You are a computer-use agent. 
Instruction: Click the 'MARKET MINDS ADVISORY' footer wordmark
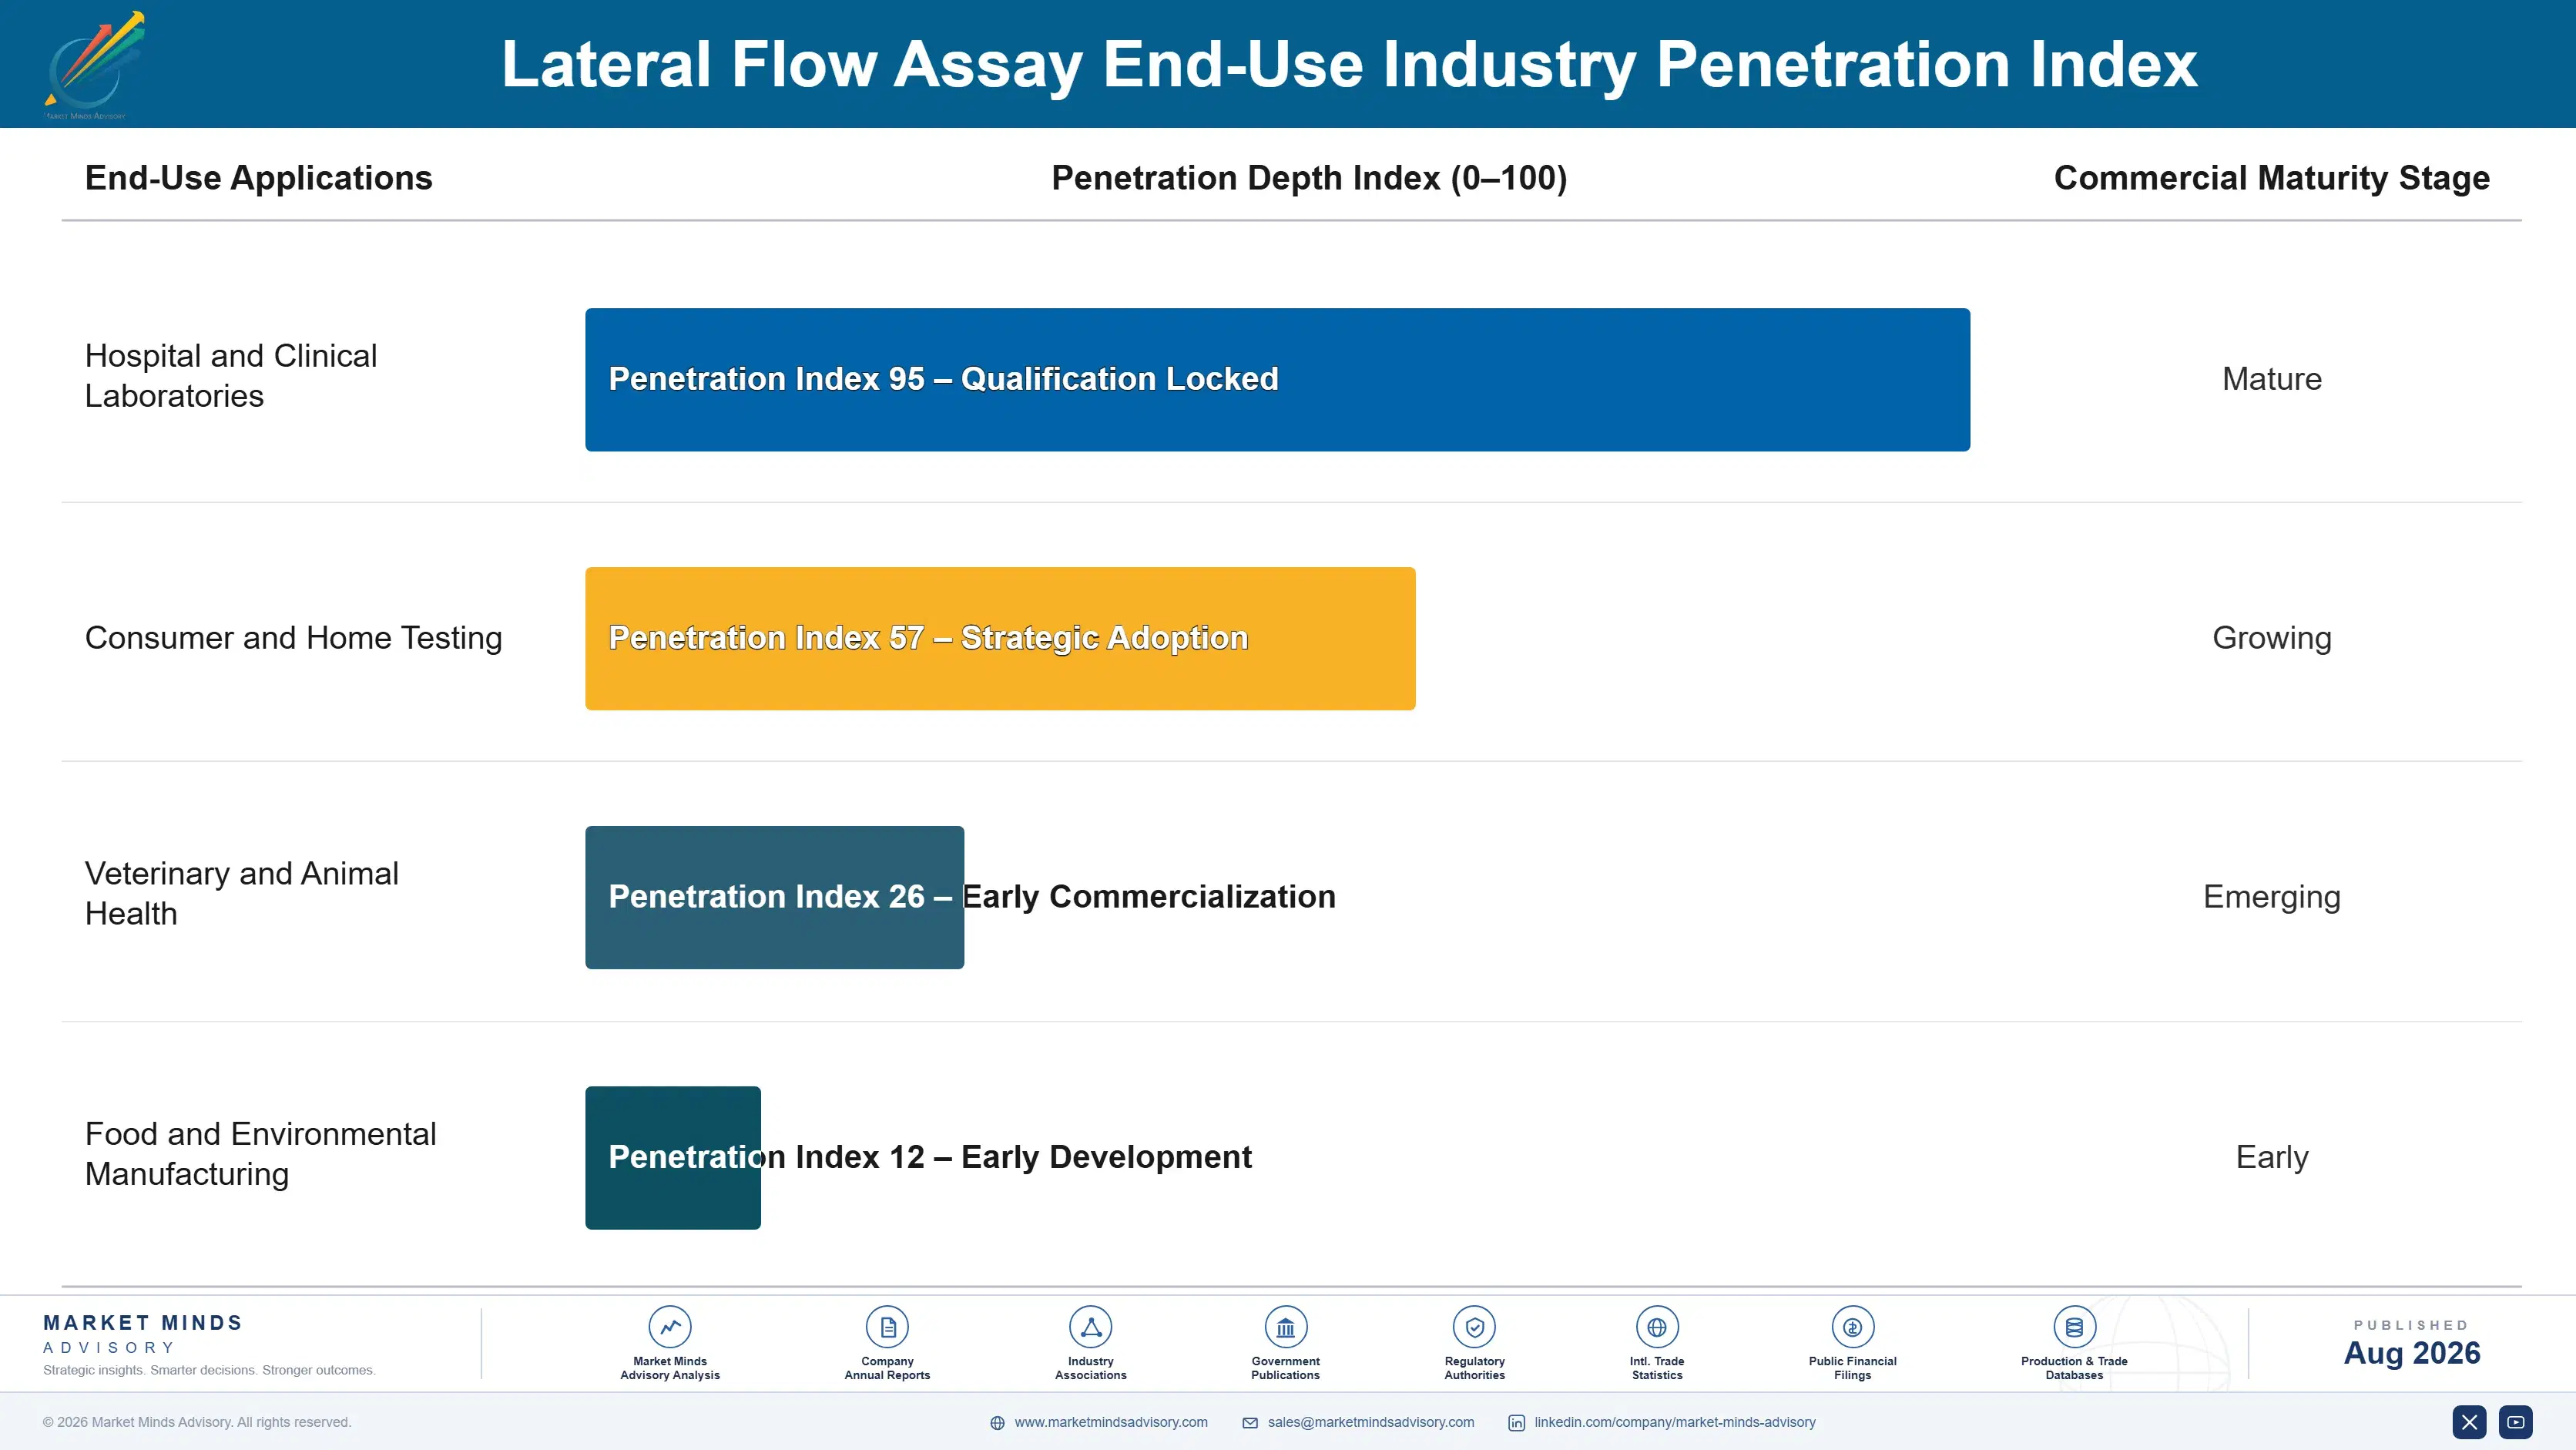pos(143,1334)
